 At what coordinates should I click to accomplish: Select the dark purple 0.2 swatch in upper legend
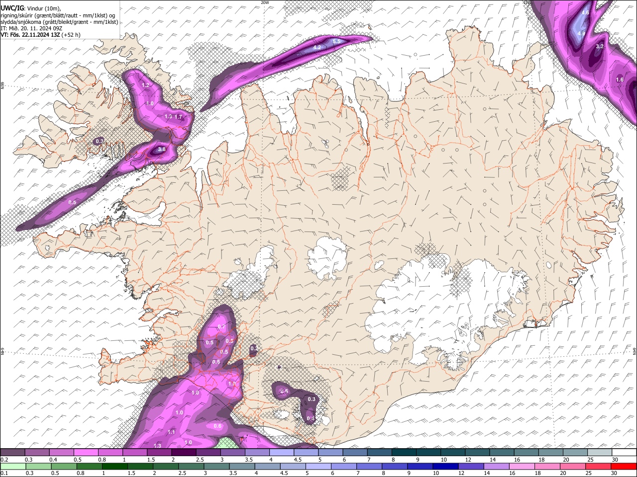[12, 453]
